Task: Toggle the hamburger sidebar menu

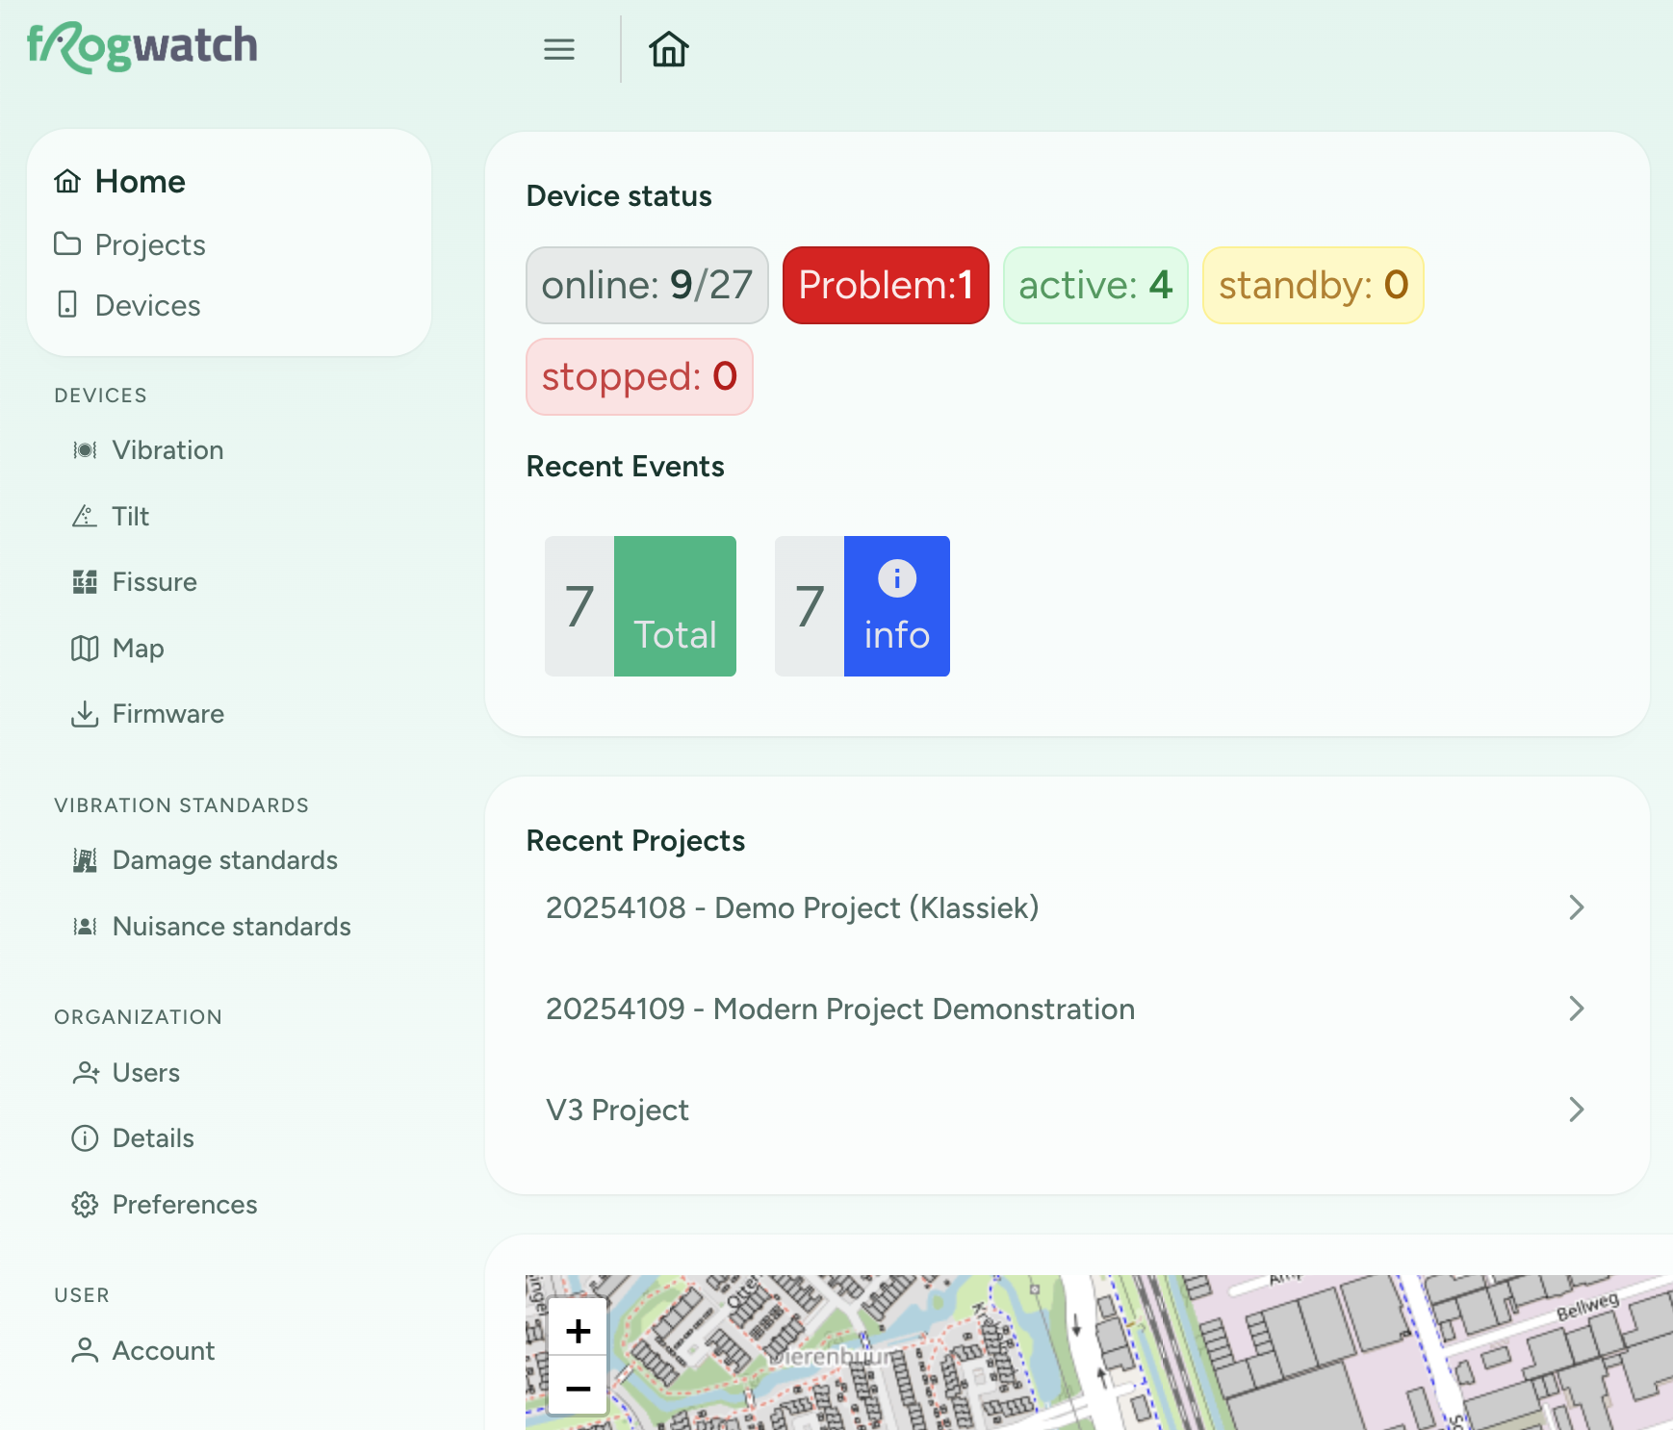Action: 558,49
